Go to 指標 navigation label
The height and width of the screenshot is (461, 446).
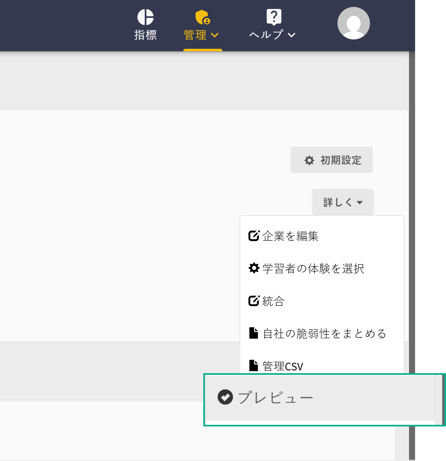point(146,35)
